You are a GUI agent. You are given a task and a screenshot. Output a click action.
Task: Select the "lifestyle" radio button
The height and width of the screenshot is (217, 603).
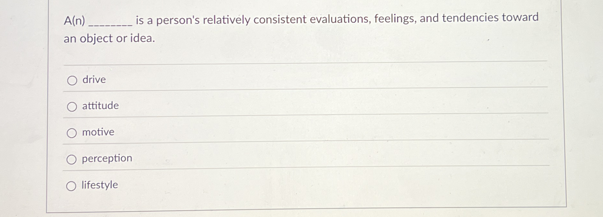[x=71, y=185]
